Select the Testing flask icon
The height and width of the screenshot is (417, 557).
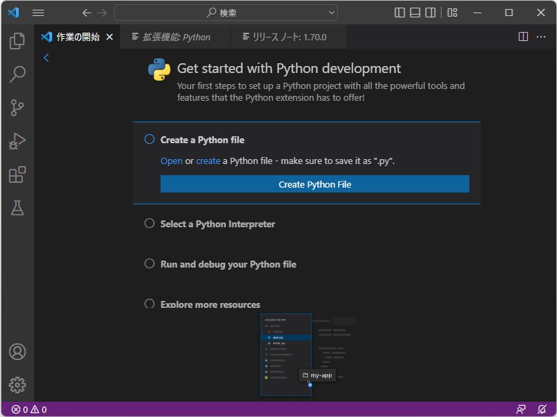click(17, 207)
